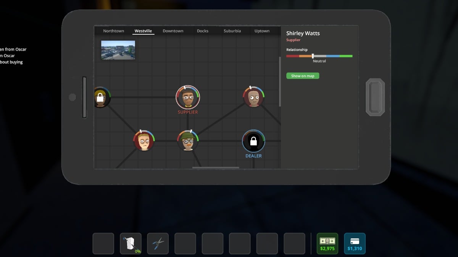Switch to the Northtown tab
This screenshot has height=257, width=458.
pos(113,31)
